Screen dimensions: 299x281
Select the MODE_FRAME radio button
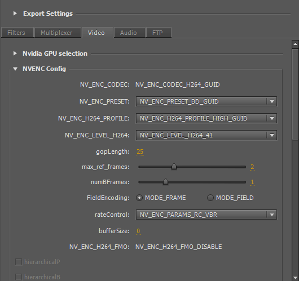tap(139, 198)
